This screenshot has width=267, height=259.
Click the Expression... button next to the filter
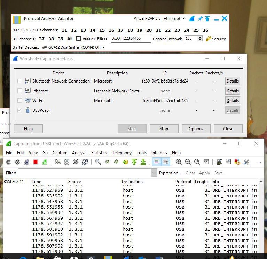click(x=170, y=173)
